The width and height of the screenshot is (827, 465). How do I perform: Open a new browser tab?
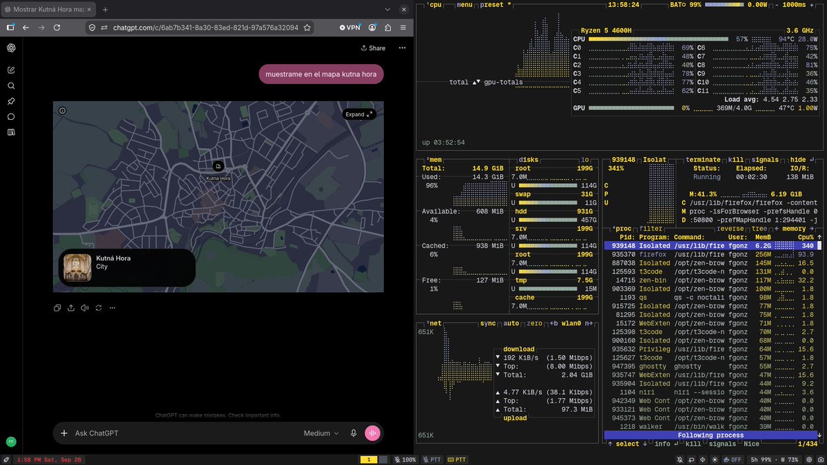tap(105, 10)
